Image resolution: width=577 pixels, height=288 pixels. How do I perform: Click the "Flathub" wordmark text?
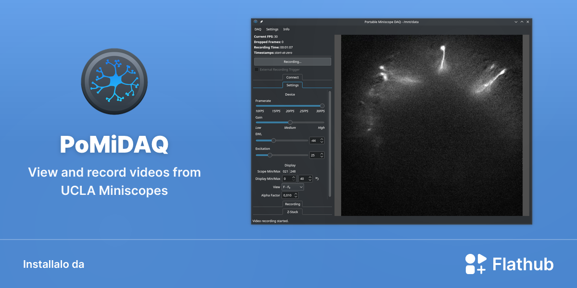(x=523, y=264)
